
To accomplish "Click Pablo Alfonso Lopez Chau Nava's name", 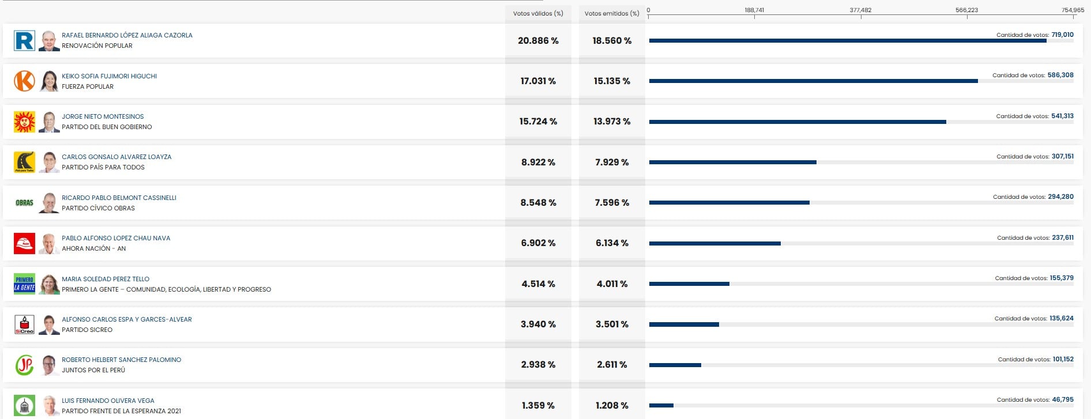I will (116, 238).
